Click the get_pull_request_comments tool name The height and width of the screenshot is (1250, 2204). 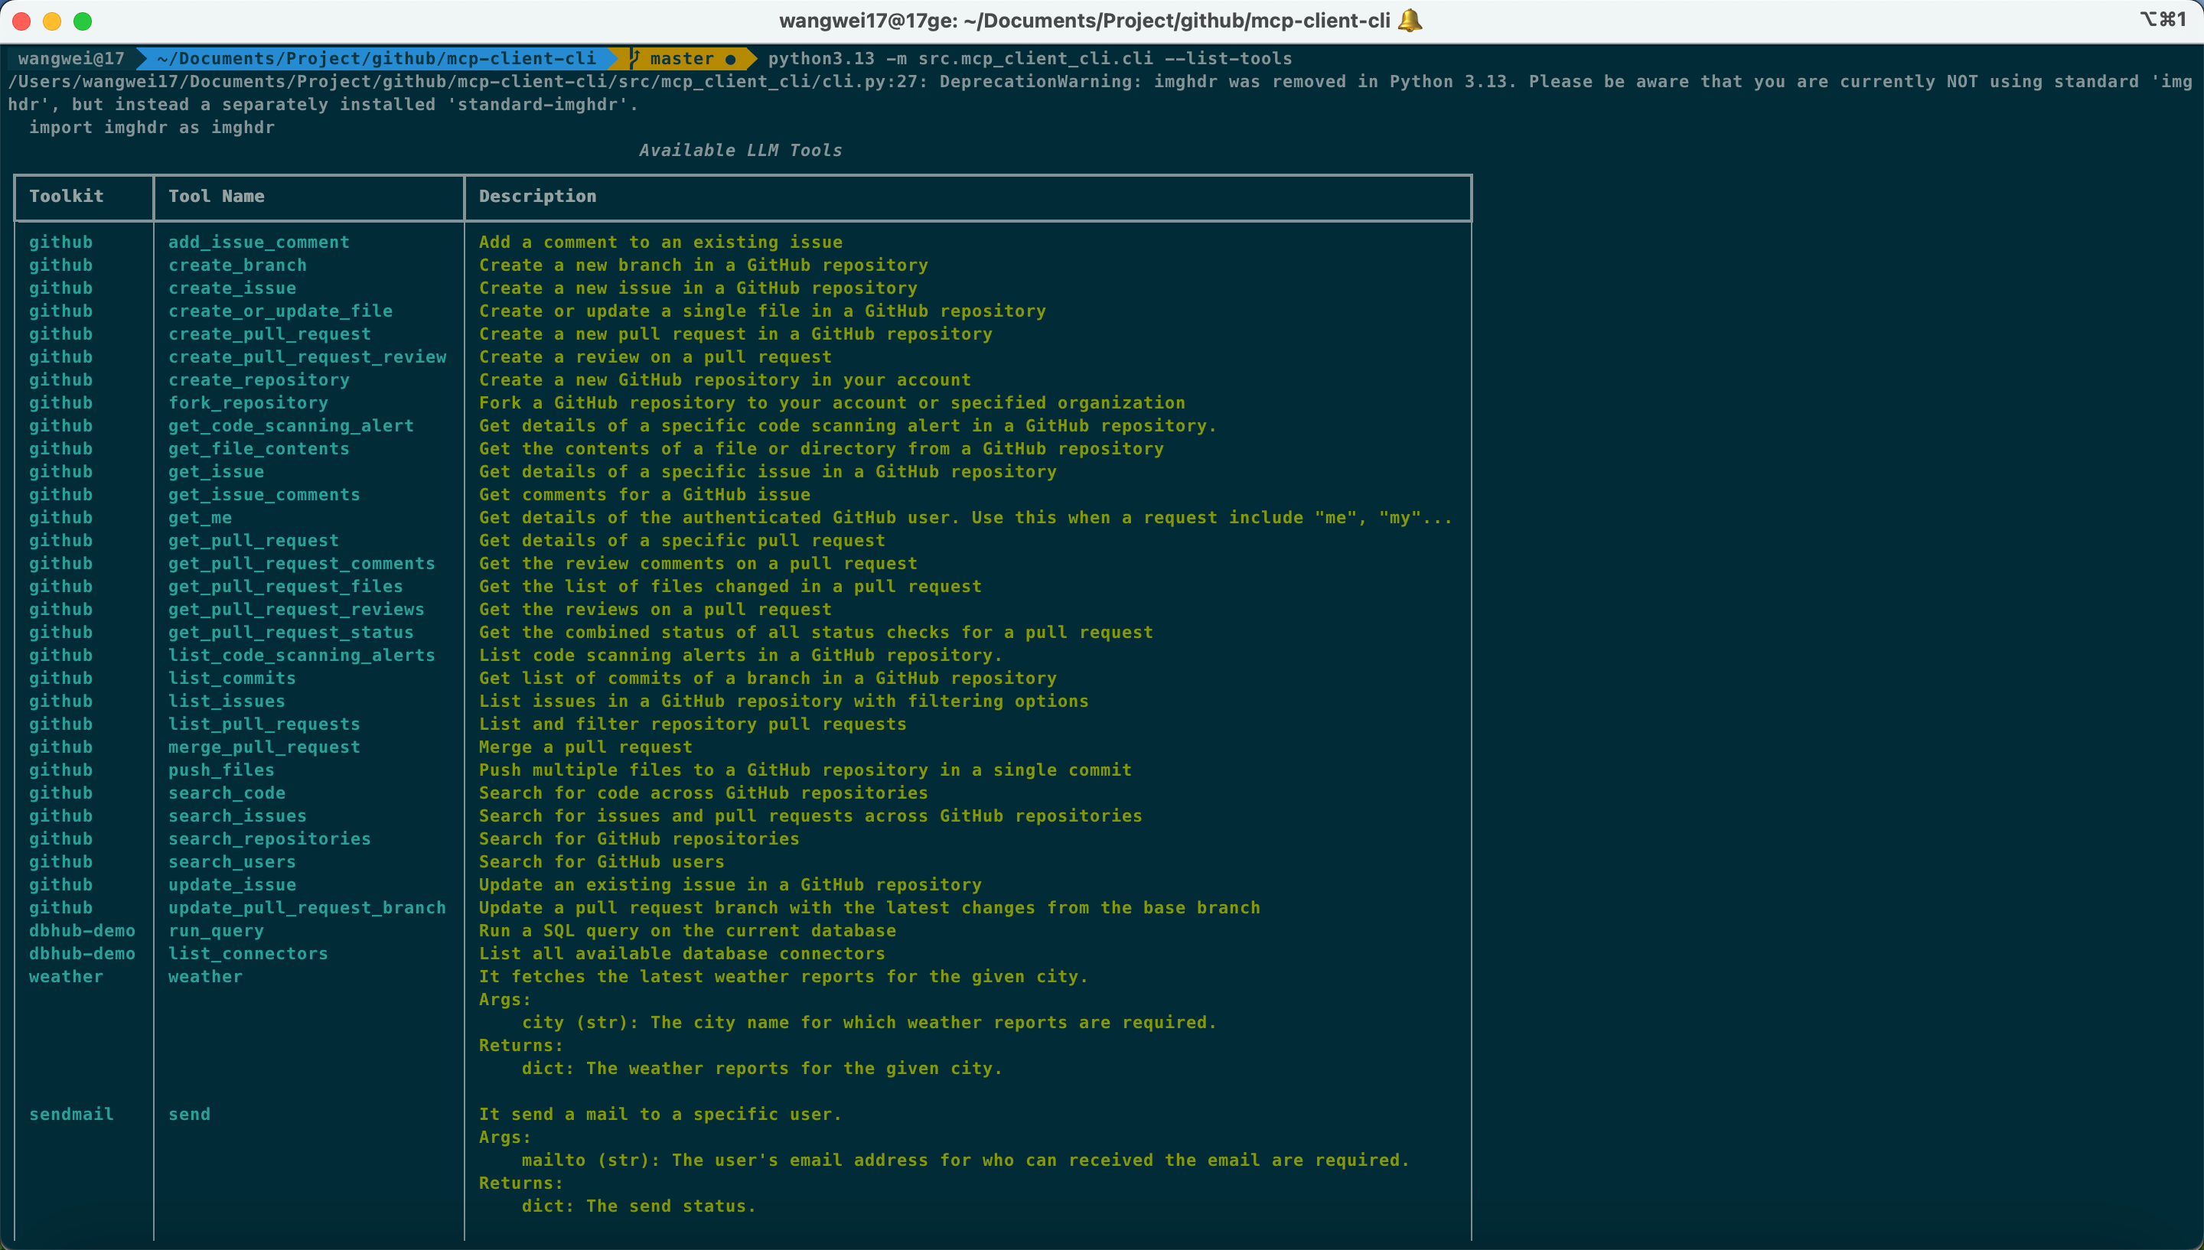click(302, 563)
